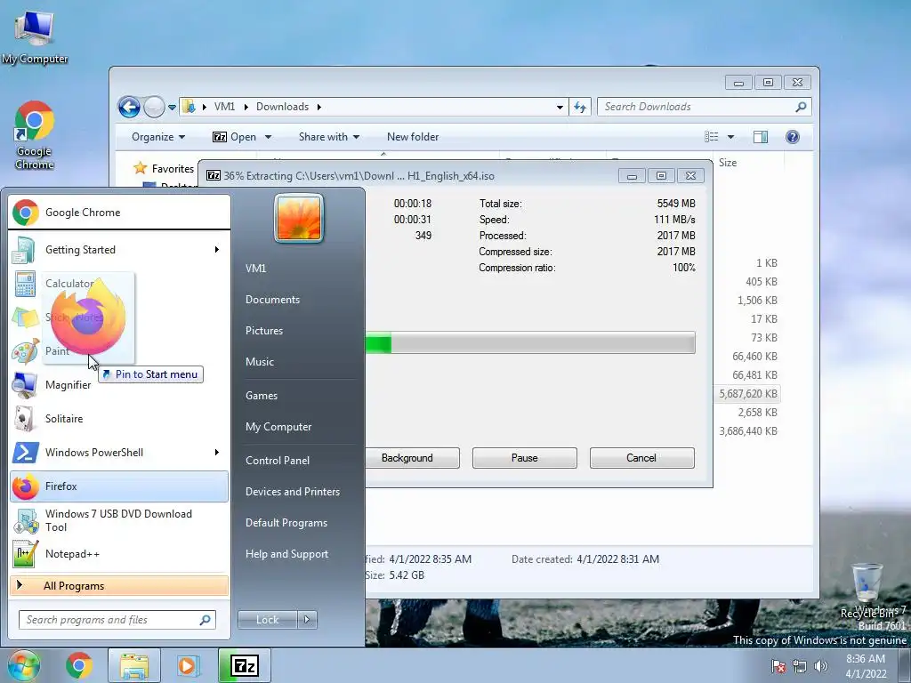Open Windows PowerShell entry
The width and height of the screenshot is (911, 683).
coord(119,453)
